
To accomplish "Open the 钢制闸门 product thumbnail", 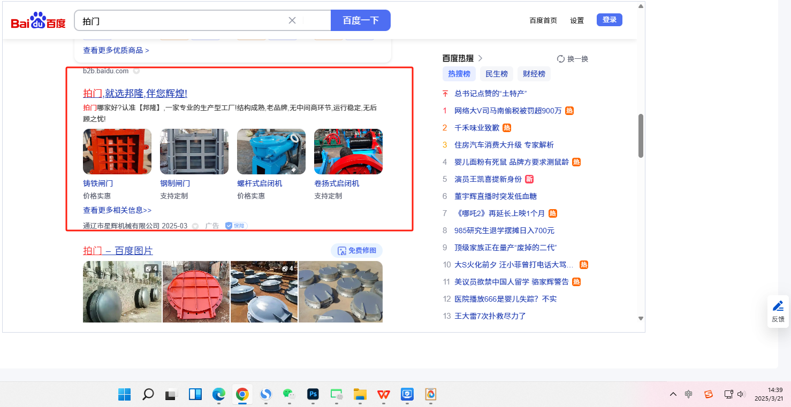I will coord(194,151).
